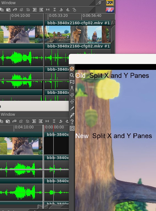Copy selection in the lower timeline toolbar
The height and width of the screenshot is (211, 156).
(2, 121)
